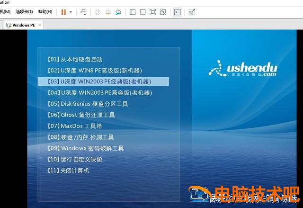The height and width of the screenshot is (208, 303).
Task: Select 【06】Ghost 备份还原工具
Action: point(81,115)
